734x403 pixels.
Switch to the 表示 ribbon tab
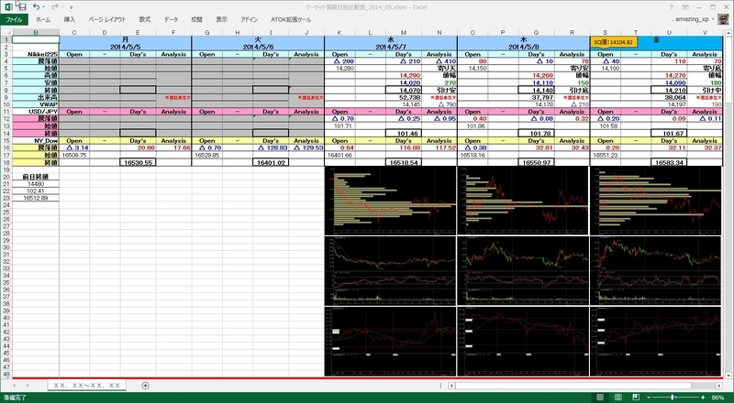tap(221, 19)
